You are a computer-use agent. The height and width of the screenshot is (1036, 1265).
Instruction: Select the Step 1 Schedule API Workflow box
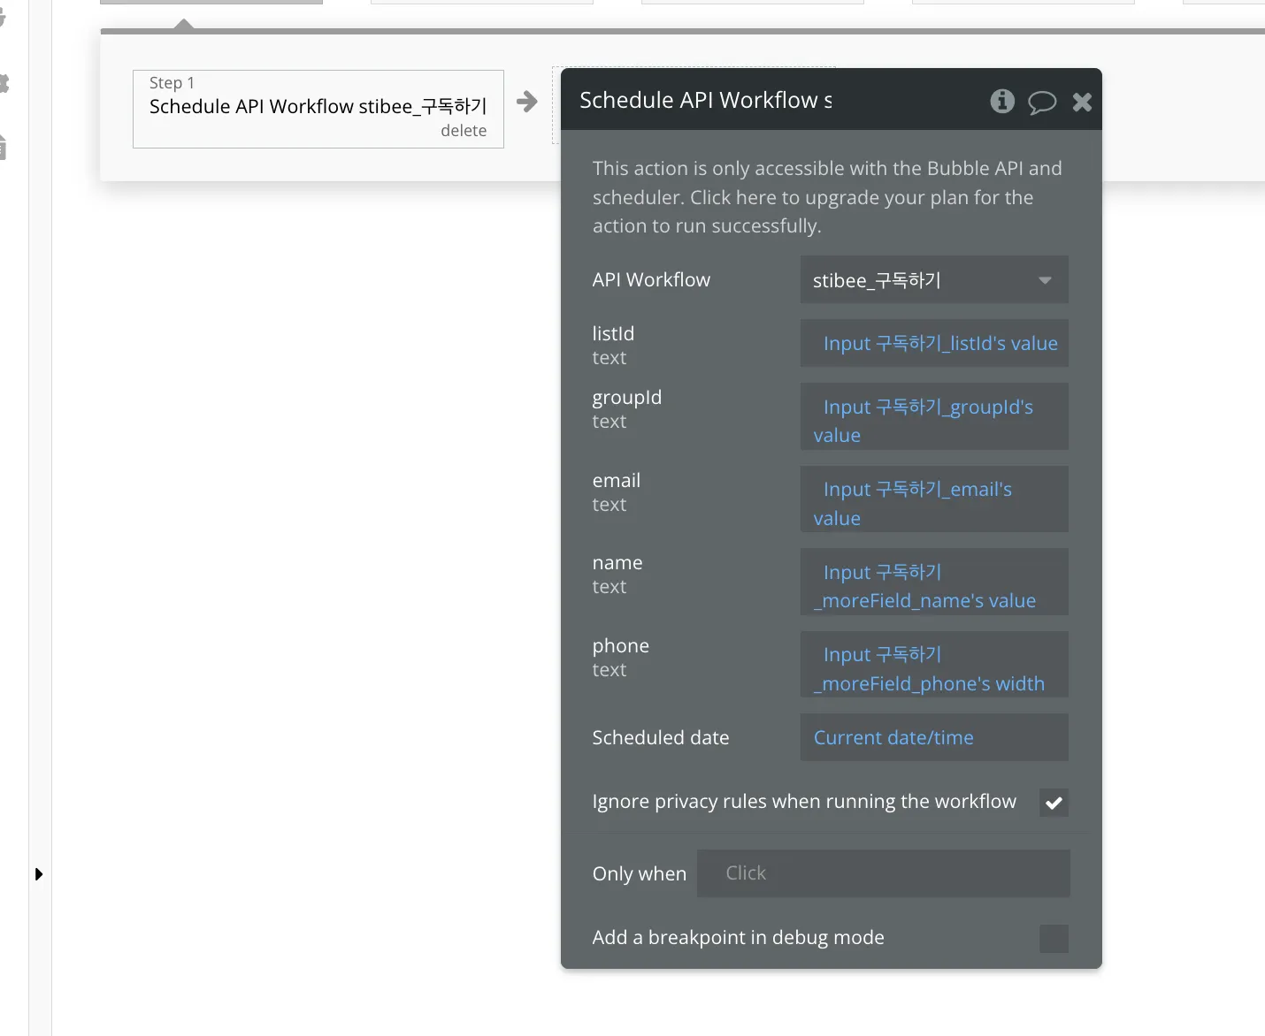[x=317, y=106]
